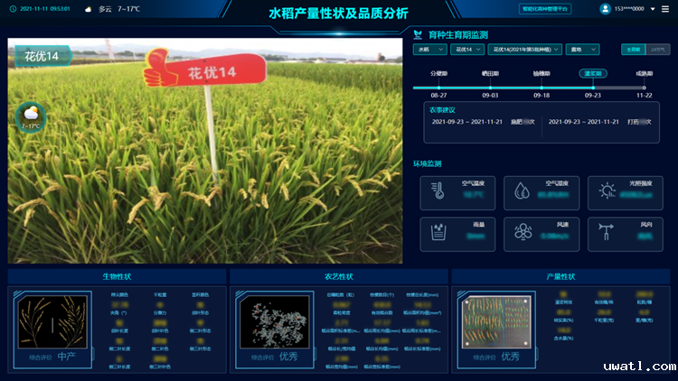Open the rice panicle thumbnail image
This screenshot has height=381, width=678.
(52, 321)
